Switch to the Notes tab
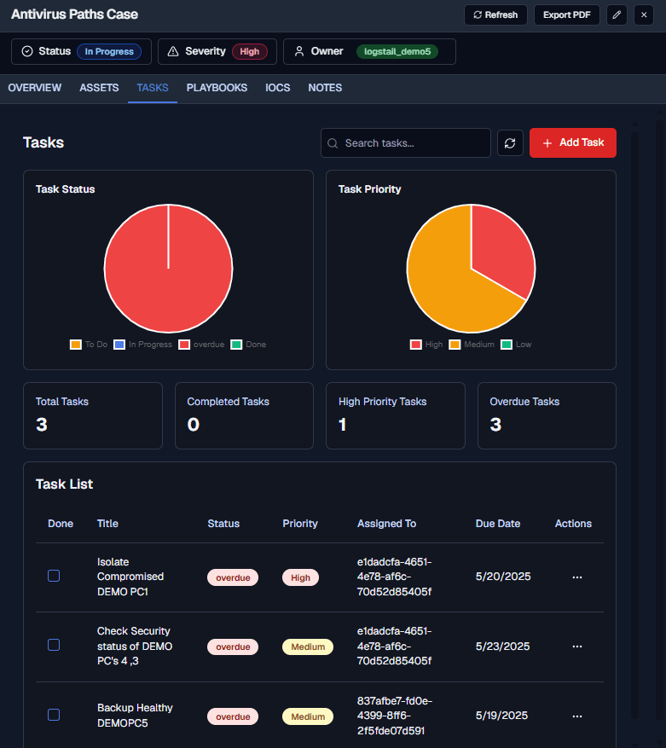The height and width of the screenshot is (748, 666). pos(325,88)
